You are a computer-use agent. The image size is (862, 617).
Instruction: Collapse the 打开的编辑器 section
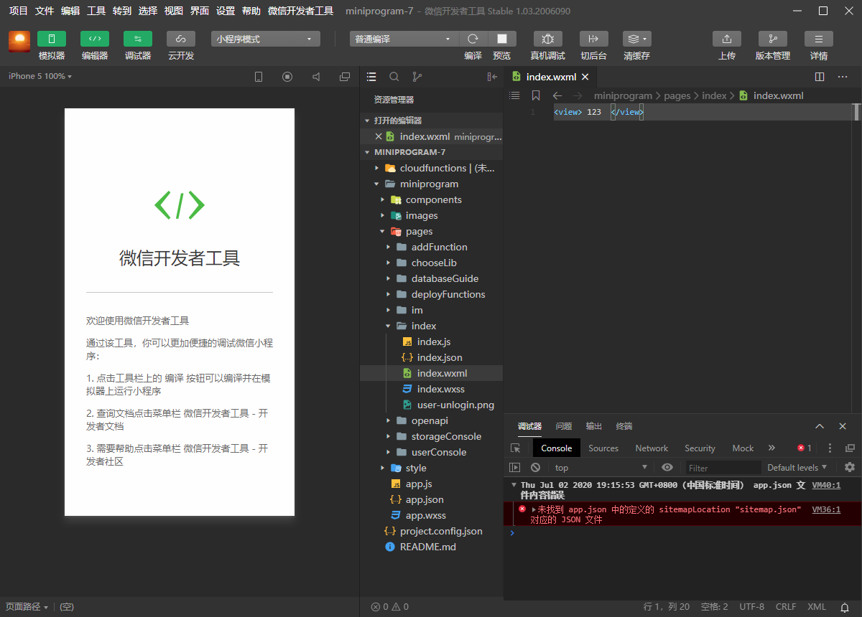click(x=431, y=121)
